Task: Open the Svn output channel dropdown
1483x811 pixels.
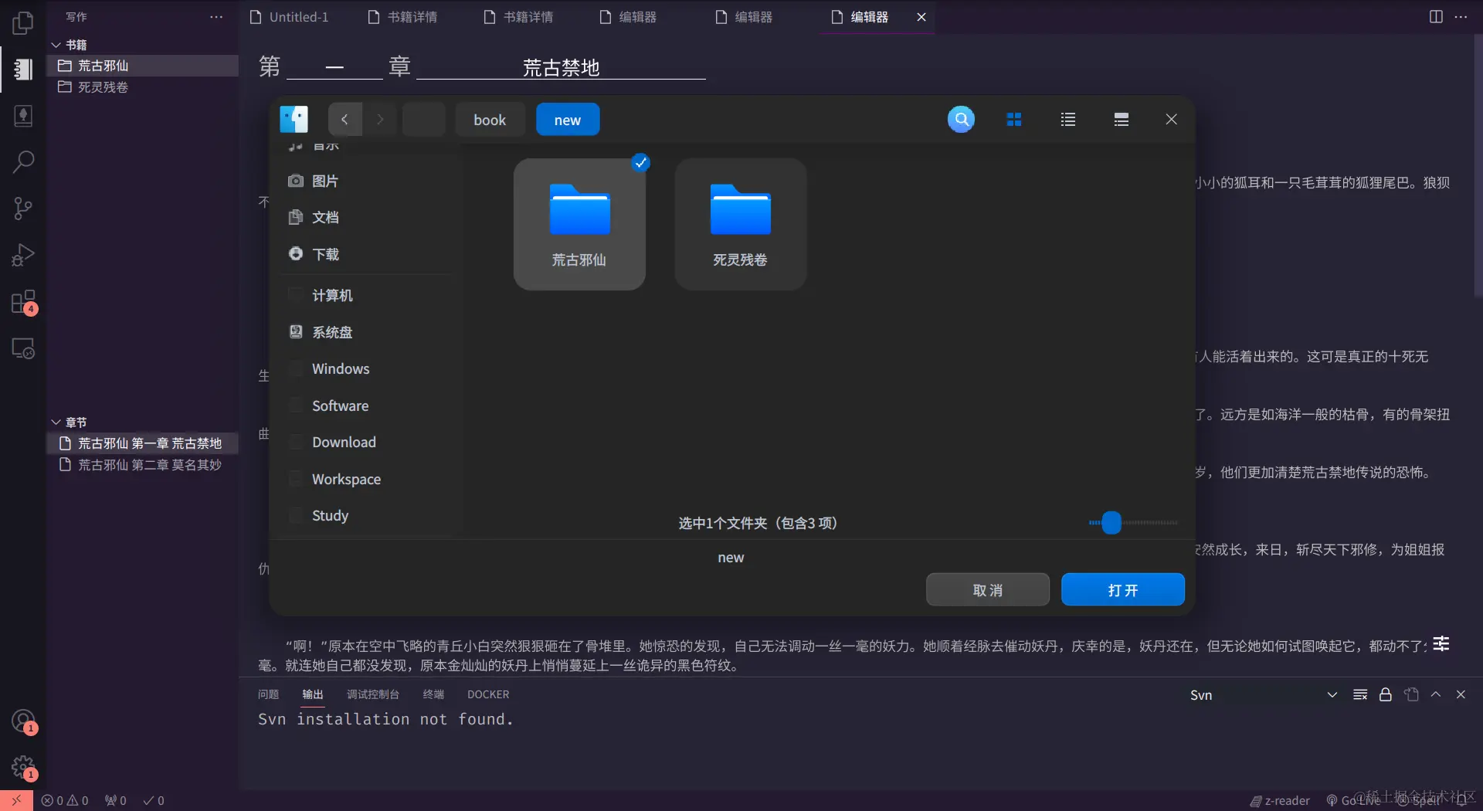Action: tap(1332, 694)
